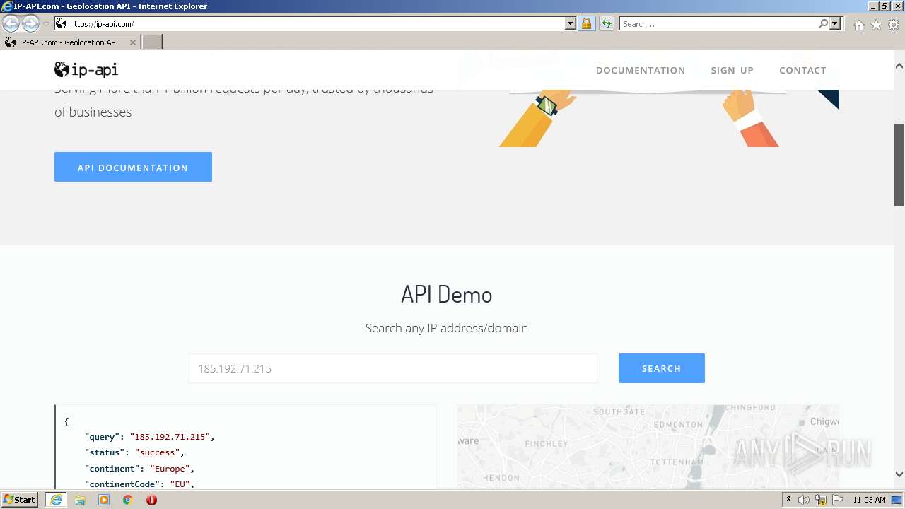Open the red Opera taskbar icon
Viewport: 905px width, 509px height.
pyautogui.click(x=151, y=500)
